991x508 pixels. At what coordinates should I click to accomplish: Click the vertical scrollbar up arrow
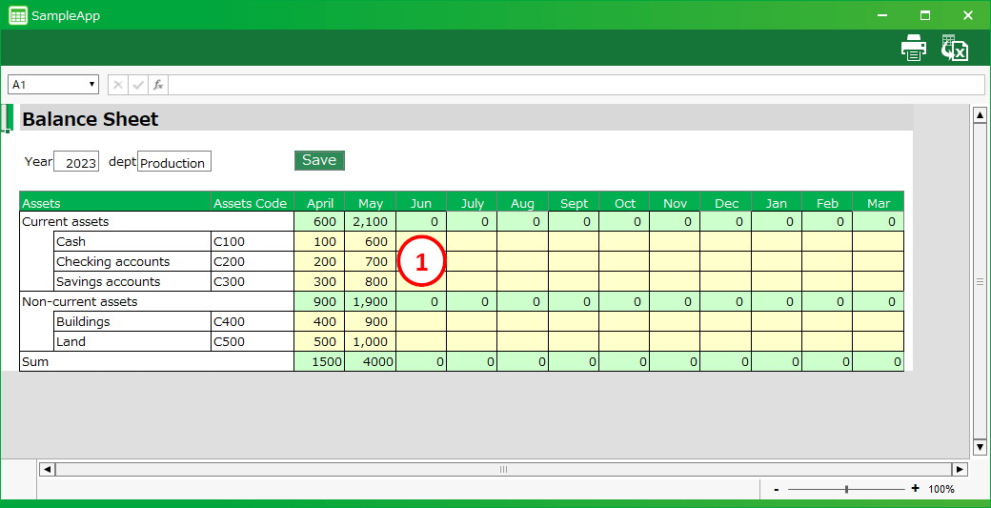click(979, 116)
